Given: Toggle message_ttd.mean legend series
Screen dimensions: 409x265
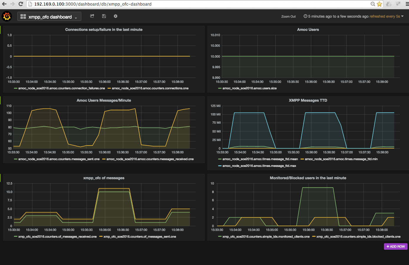Looking at the screenshot, I should click(260, 159).
